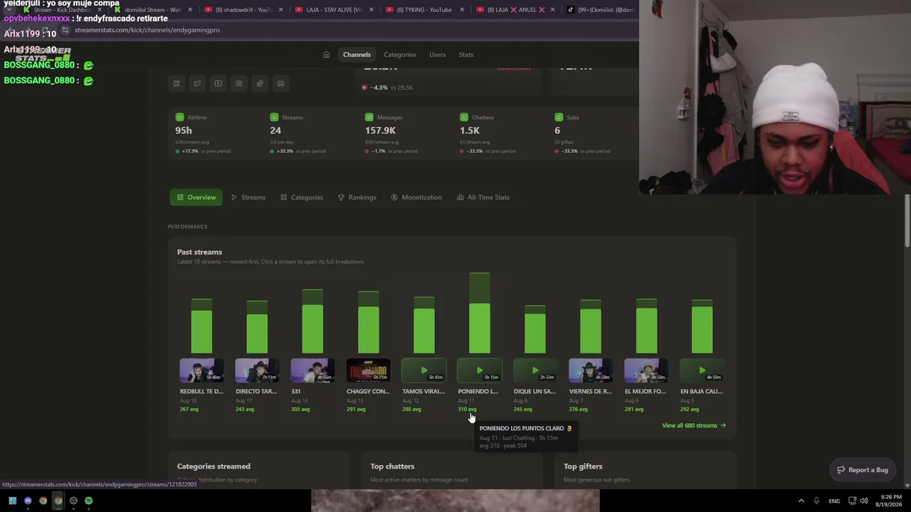The height and width of the screenshot is (512, 911).
Task: Click the Subs stat icon
Action: tap(558, 117)
